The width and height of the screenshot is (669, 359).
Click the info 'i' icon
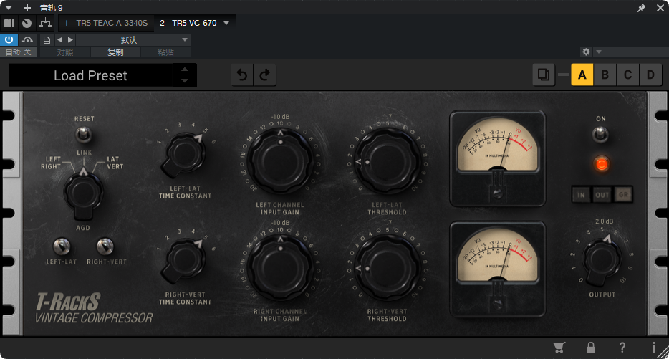(x=653, y=348)
